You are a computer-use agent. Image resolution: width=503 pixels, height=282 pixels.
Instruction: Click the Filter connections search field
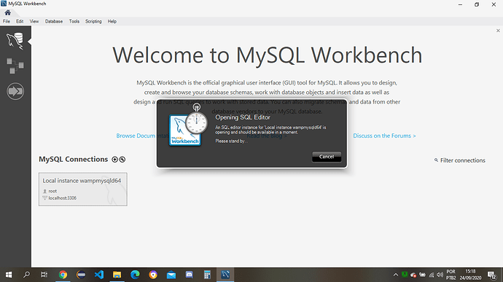pyautogui.click(x=460, y=160)
